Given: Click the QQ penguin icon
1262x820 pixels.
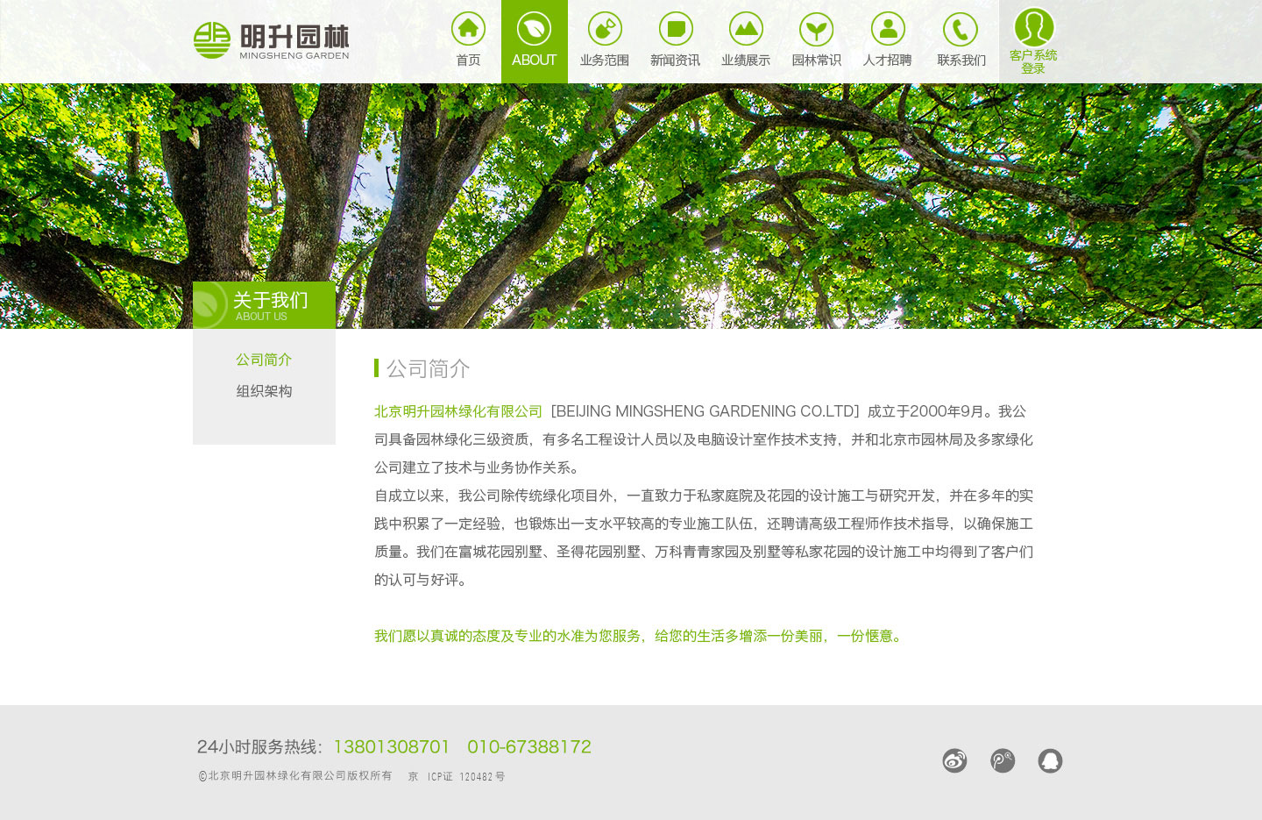Looking at the screenshot, I should [1050, 760].
